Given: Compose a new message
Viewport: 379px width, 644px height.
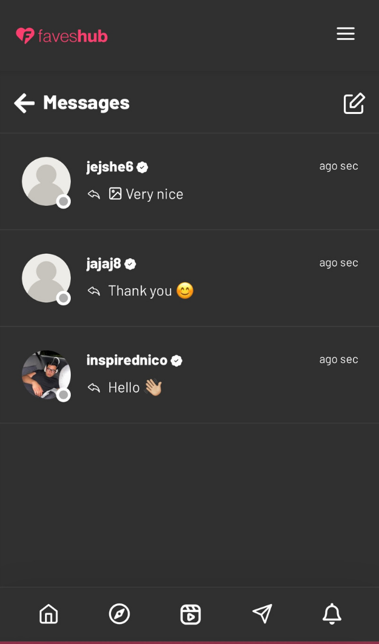Looking at the screenshot, I should click(354, 104).
